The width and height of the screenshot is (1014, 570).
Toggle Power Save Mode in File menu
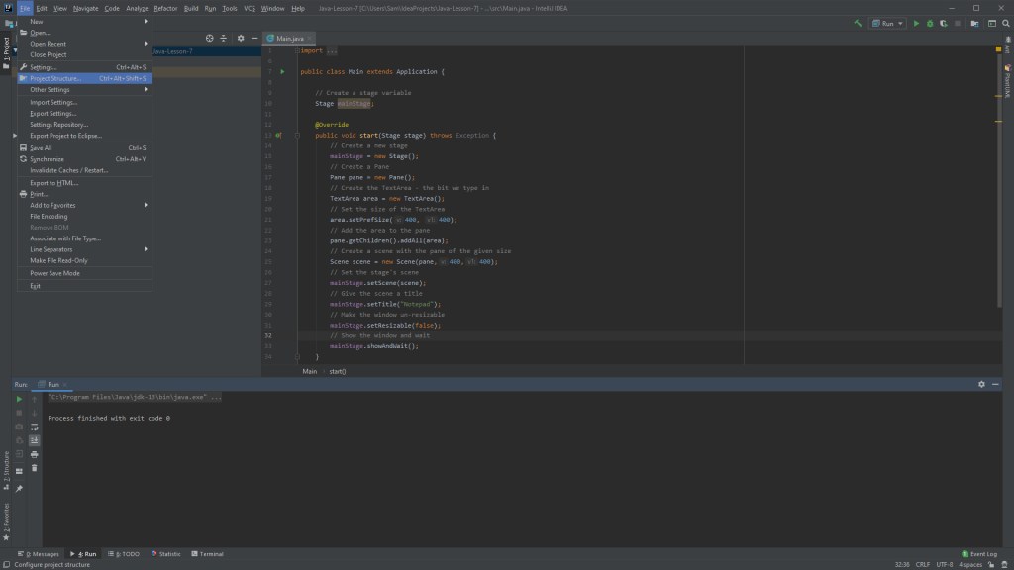(54, 273)
